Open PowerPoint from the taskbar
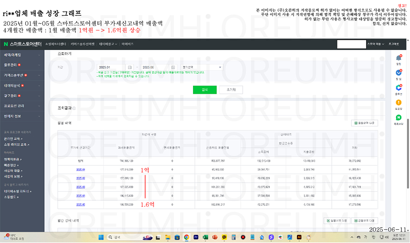The width and height of the screenshot is (410, 243). point(215,237)
